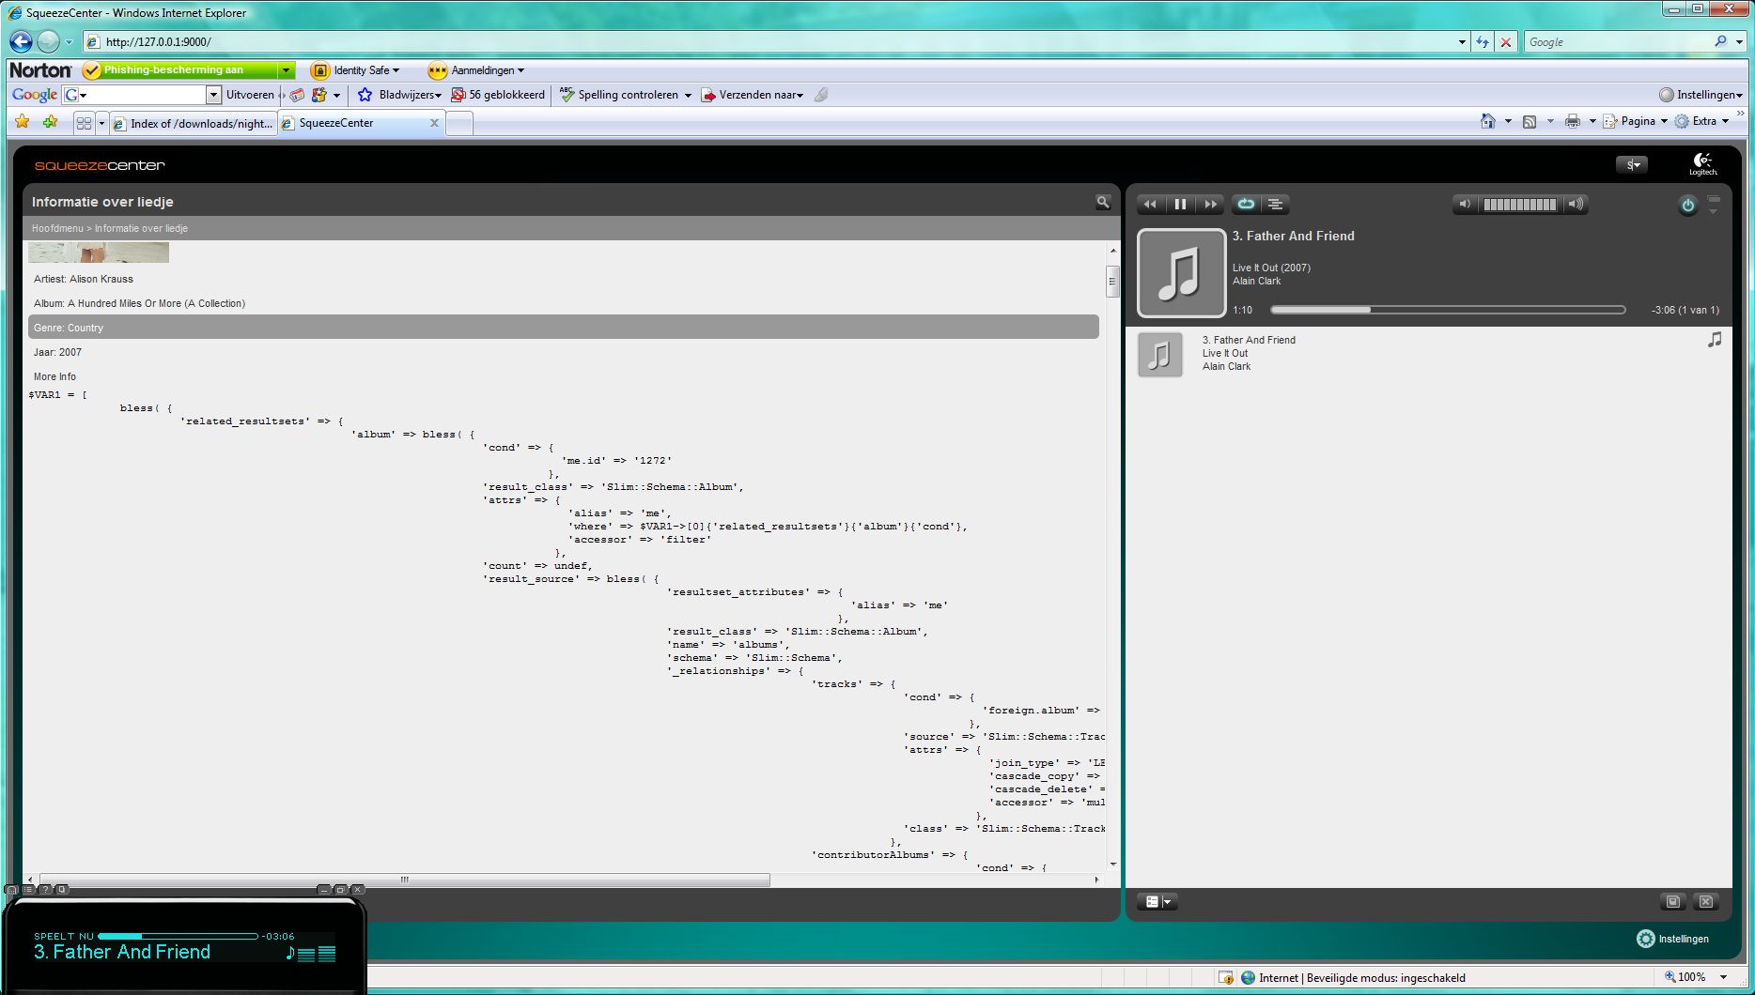Go back to the previous track
This screenshot has height=995, width=1755.
[1150, 204]
